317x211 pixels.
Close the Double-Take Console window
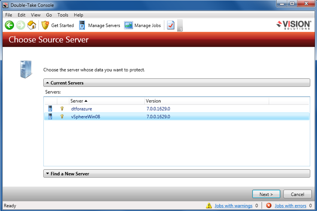[306, 4]
